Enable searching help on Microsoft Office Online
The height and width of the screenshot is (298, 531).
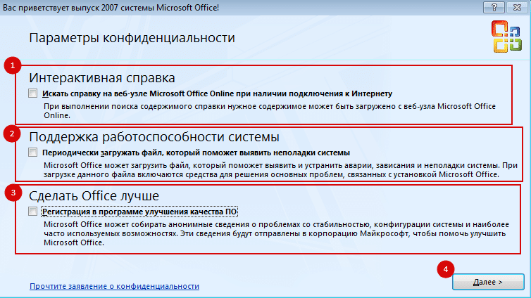pyautogui.click(x=33, y=93)
